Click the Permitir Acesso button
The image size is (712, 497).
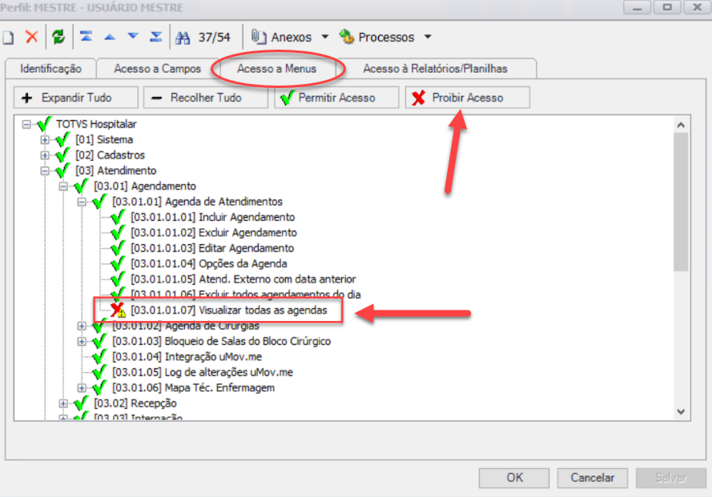(x=336, y=98)
